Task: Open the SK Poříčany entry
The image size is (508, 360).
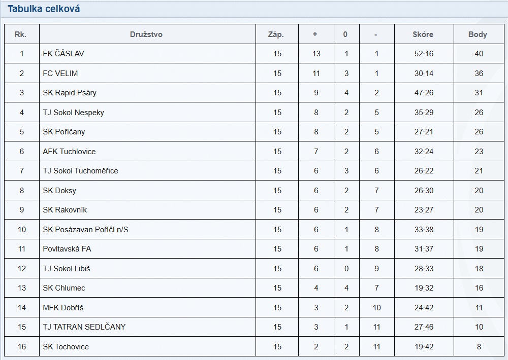Action: pos(64,132)
